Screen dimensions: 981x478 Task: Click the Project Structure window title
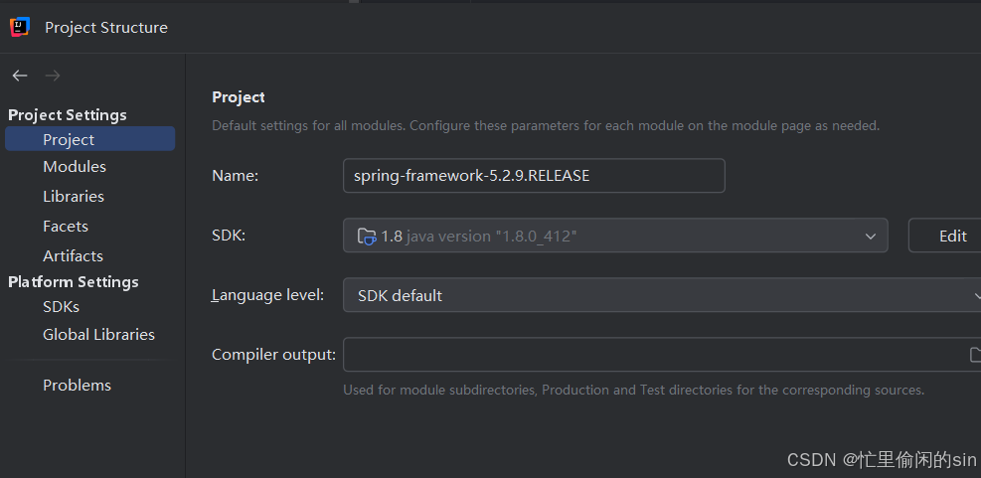tap(106, 28)
